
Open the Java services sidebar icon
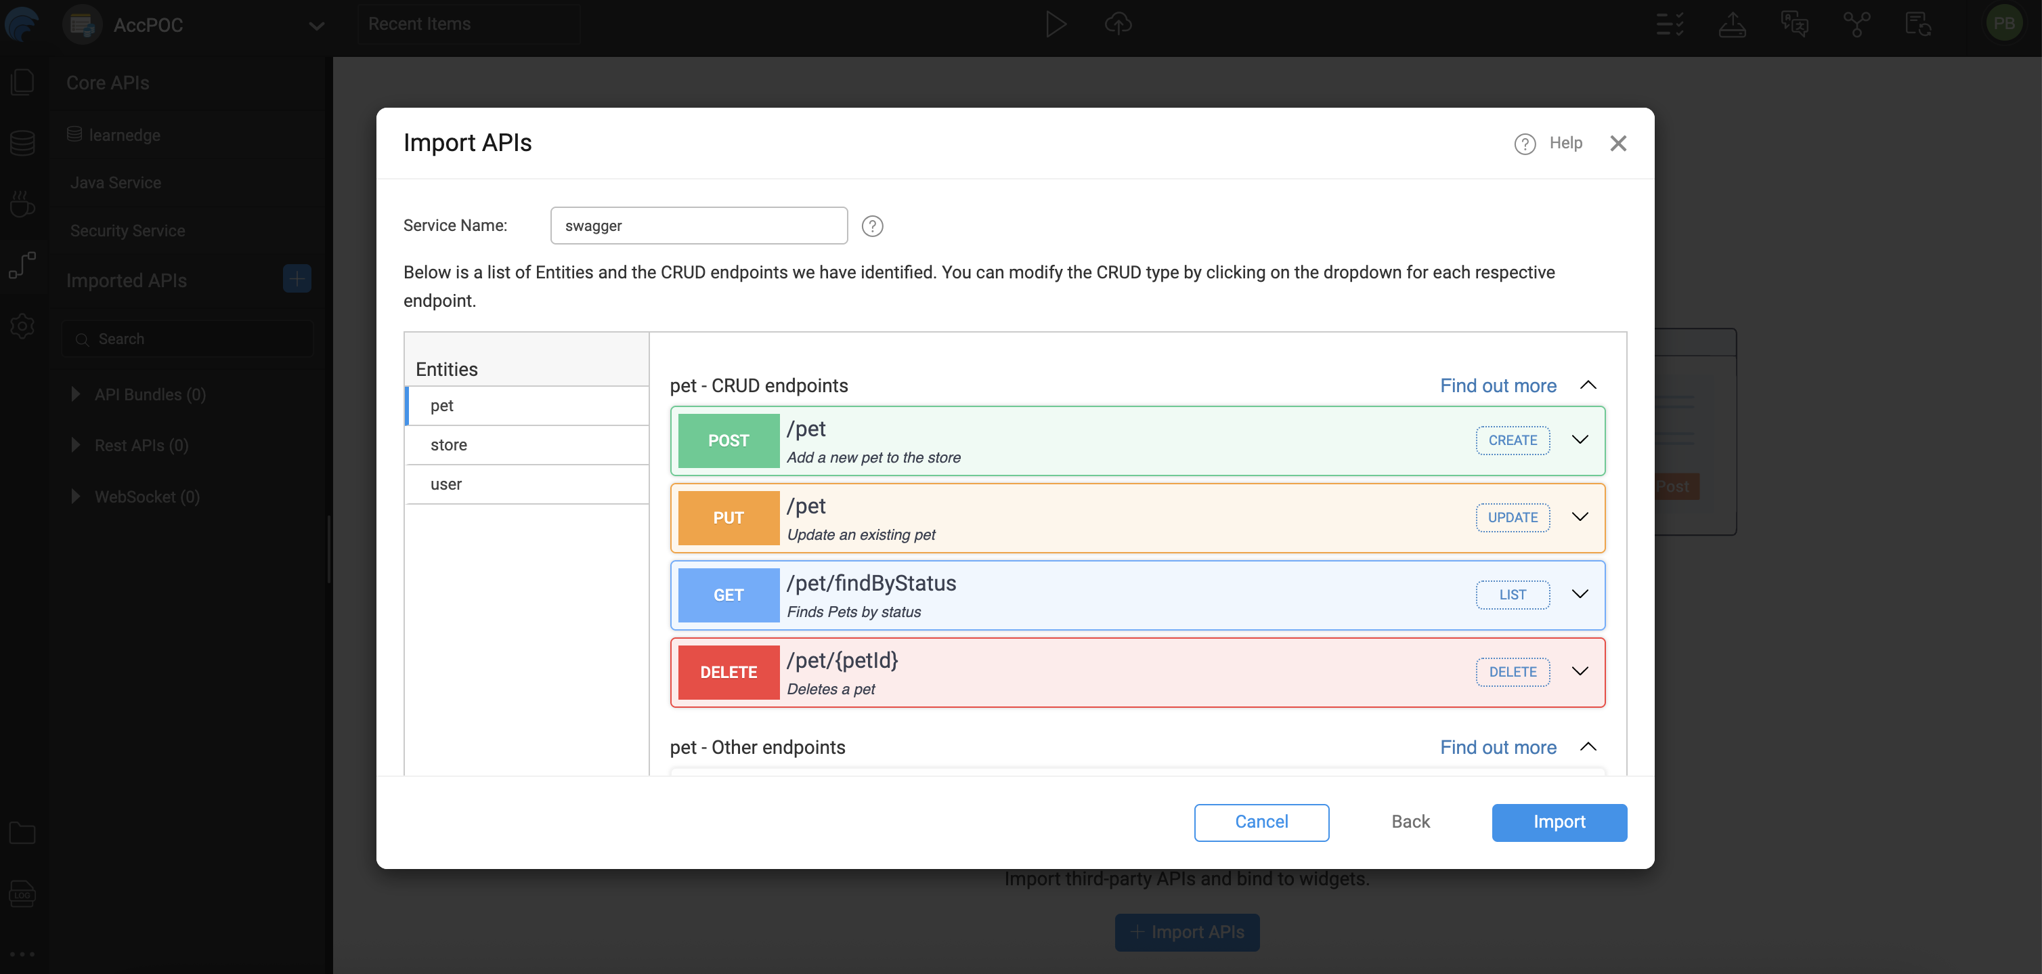pos(22,204)
